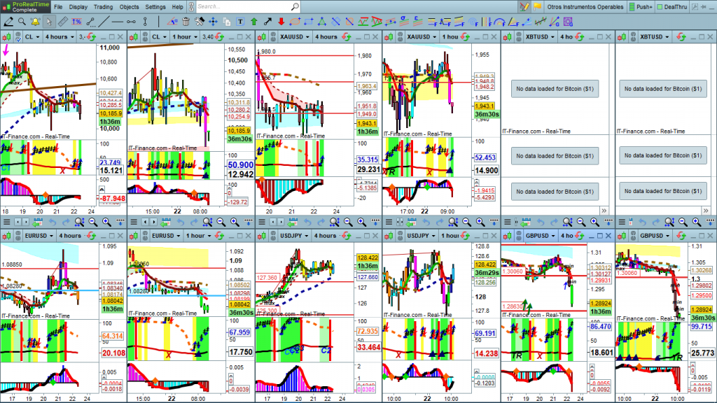Select the pencil drawing tool
717x403 pixels.
pyautogui.click(x=8, y=21)
